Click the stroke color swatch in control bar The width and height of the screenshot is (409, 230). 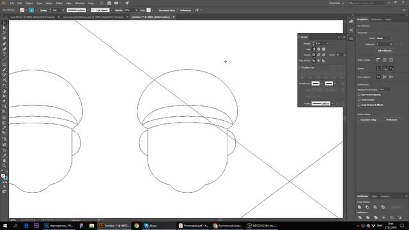(31, 10)
